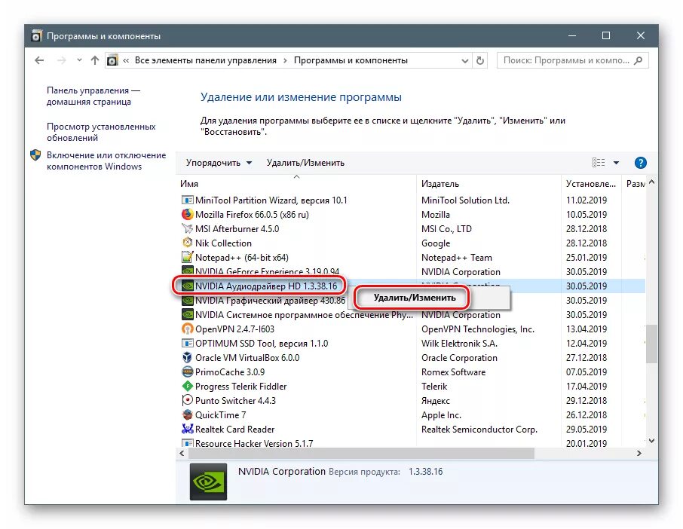
Task: Click the OpenVPN program icon
Action: click(x=187, y=329)
